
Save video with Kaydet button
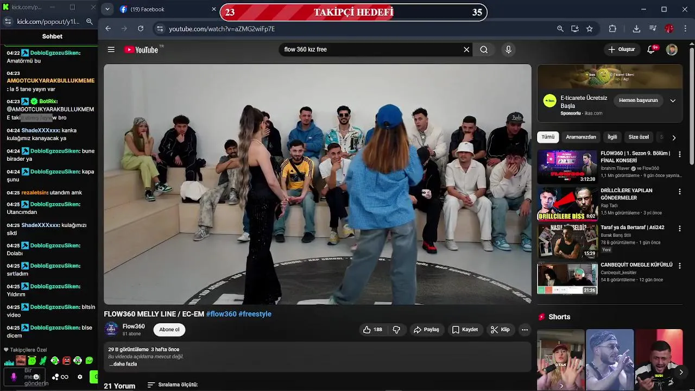[x=465, y=330]
